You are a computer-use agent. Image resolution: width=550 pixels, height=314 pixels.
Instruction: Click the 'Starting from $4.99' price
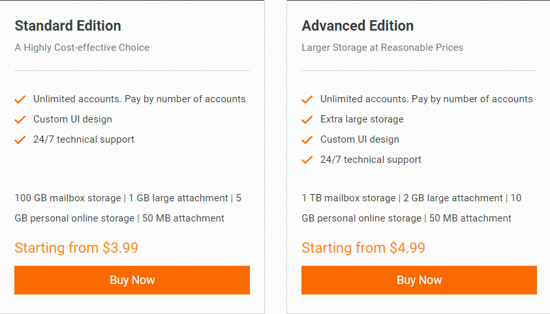click(363, 248)
